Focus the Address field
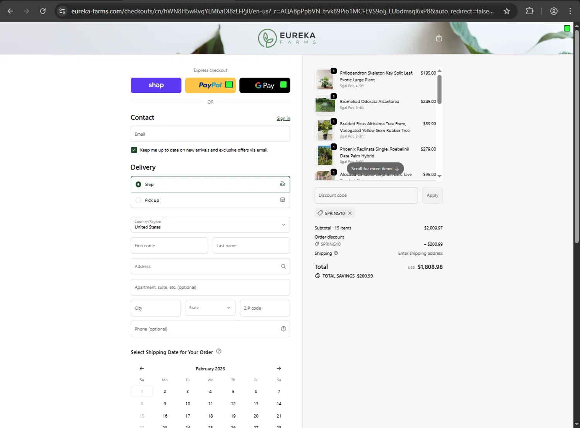The width and height of the screenshot is (580, 428). (x=210, y=266)
